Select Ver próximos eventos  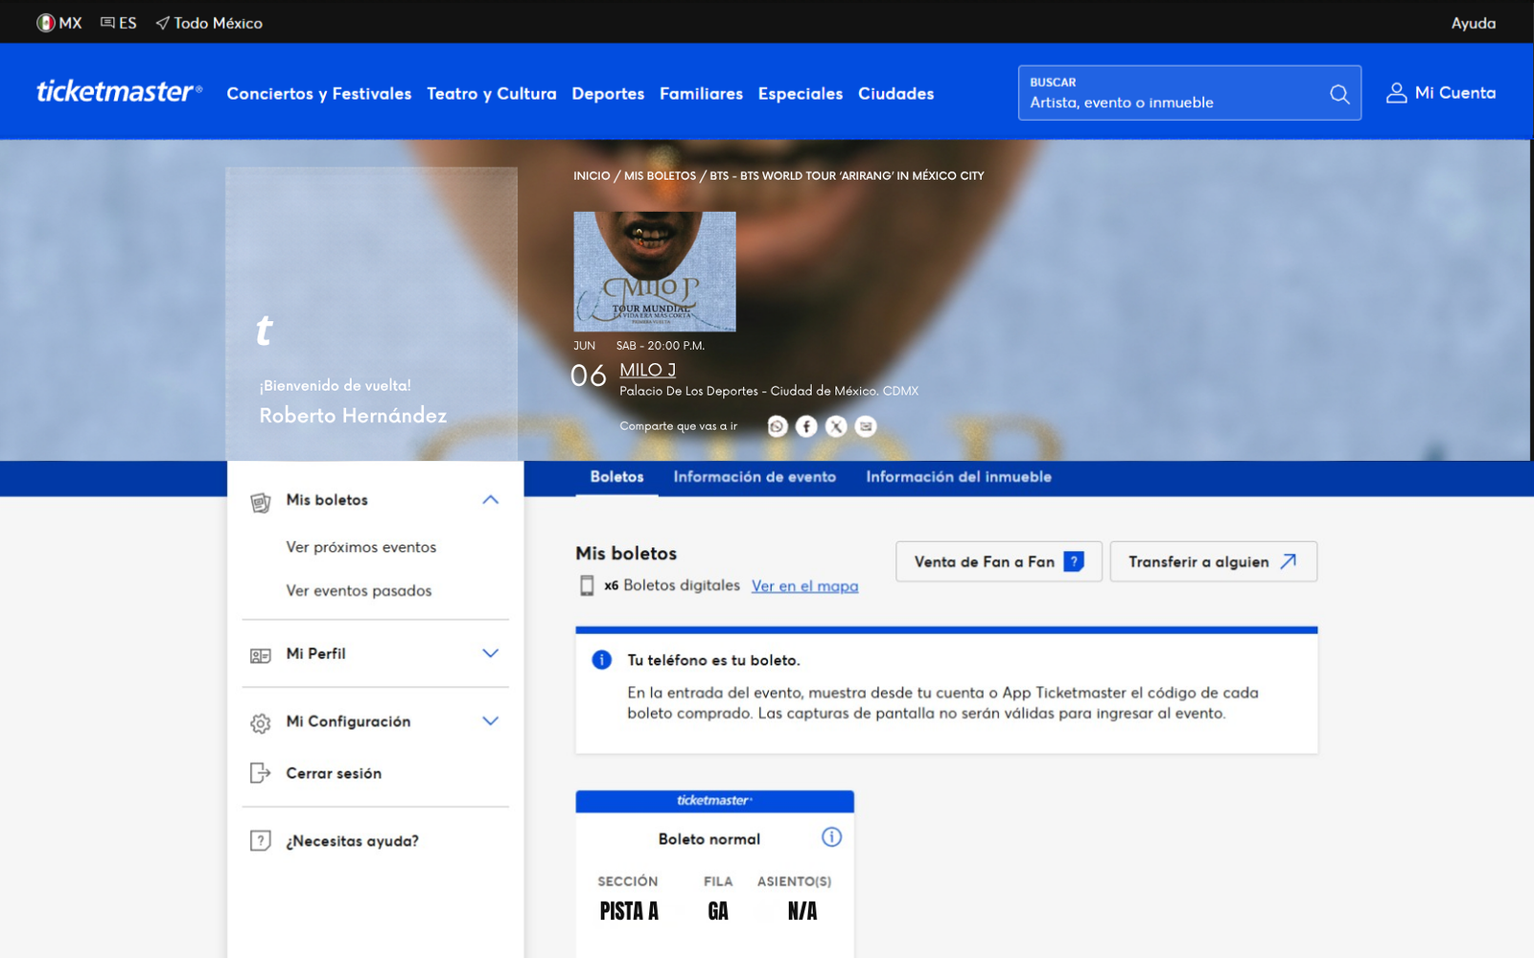361,547
